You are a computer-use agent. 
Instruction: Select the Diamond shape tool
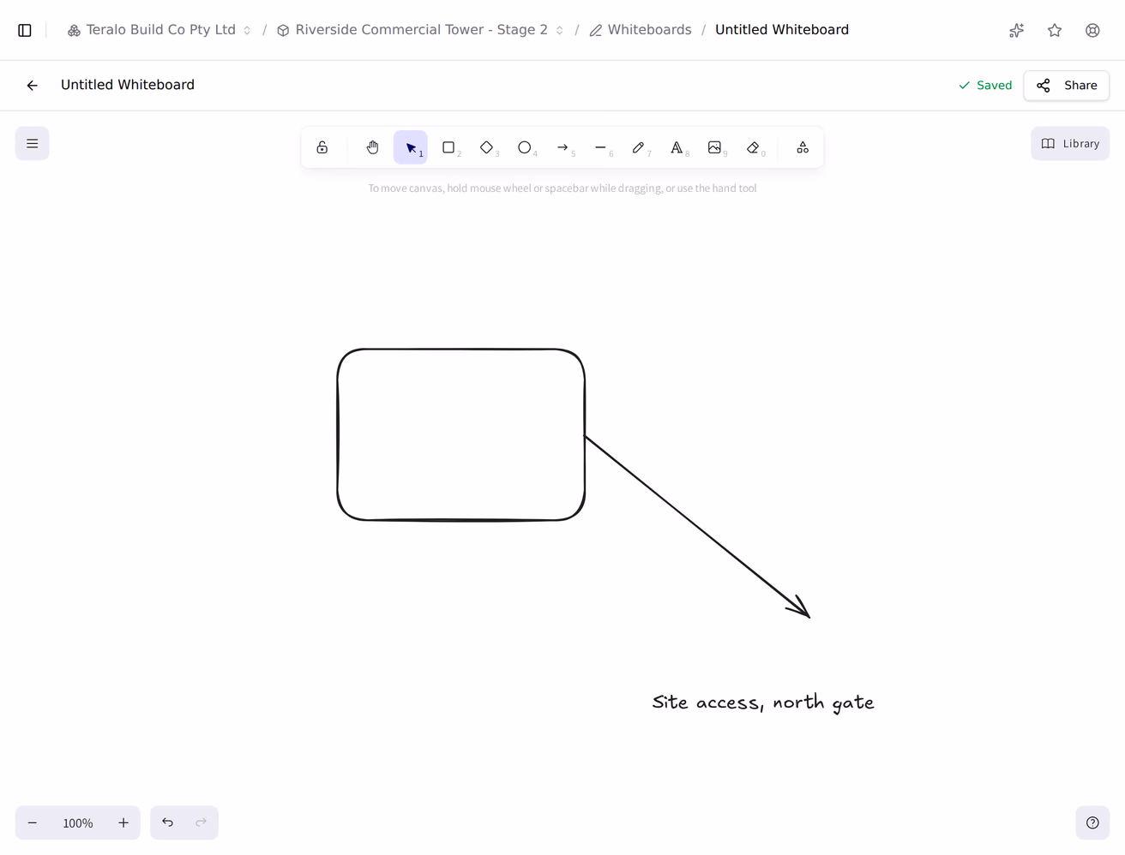pyautogui.click(x=486, y=147)
